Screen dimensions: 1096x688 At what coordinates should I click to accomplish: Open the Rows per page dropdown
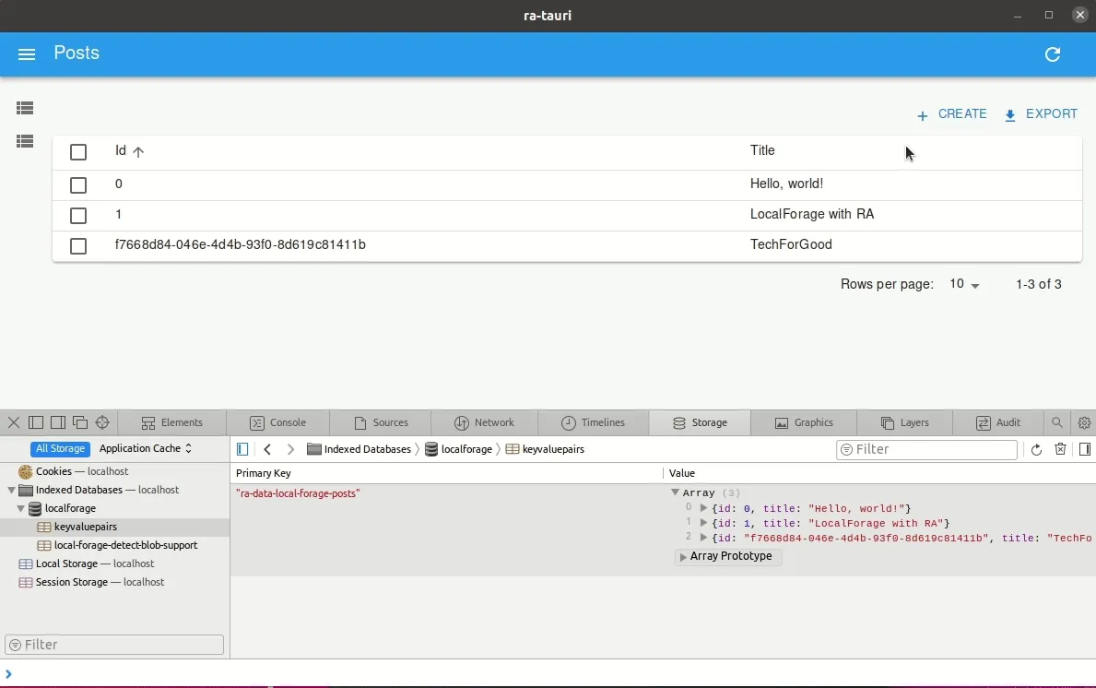tap(961, 285)
